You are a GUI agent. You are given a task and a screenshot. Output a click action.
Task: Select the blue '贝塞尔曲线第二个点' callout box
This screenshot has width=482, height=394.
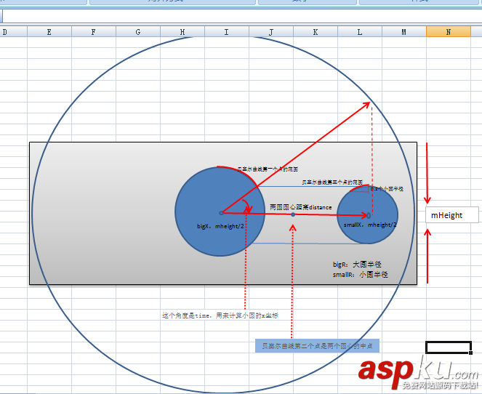click(317, 346)
